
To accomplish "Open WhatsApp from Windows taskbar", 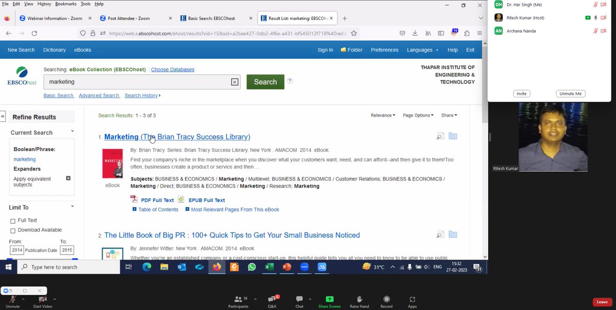I will pos(252,267).
